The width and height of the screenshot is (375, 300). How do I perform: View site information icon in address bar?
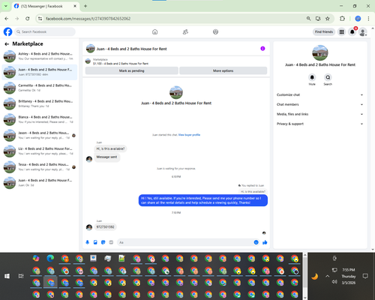(x=40, y=19)
